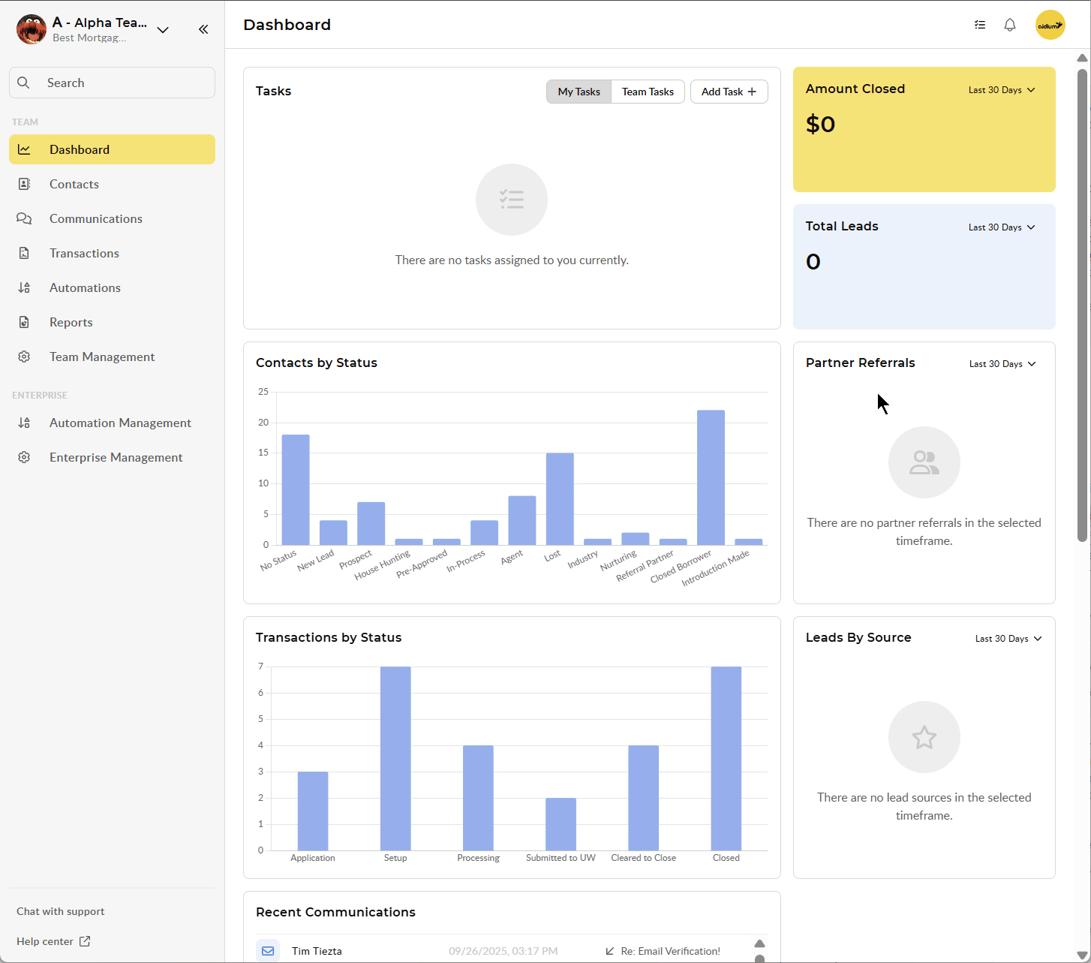Image resolution: width=1091 pixels, height=963 pixels.
Task: Open the tasks checklist icon in header
Action: 980,25
